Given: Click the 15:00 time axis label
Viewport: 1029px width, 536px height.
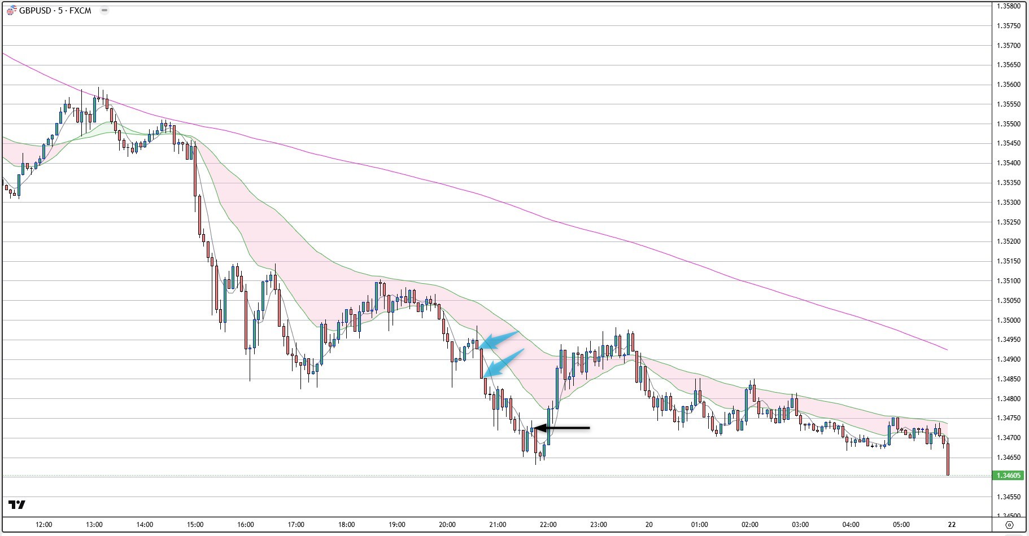Looking at the screenshot, I should (x=195, y=525).
